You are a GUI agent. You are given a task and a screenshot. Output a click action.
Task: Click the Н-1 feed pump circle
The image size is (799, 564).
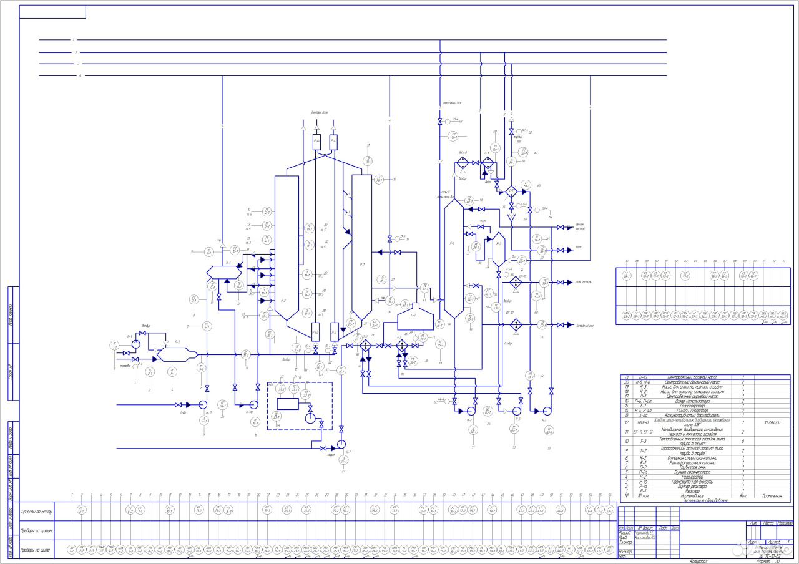pos(341,444)
